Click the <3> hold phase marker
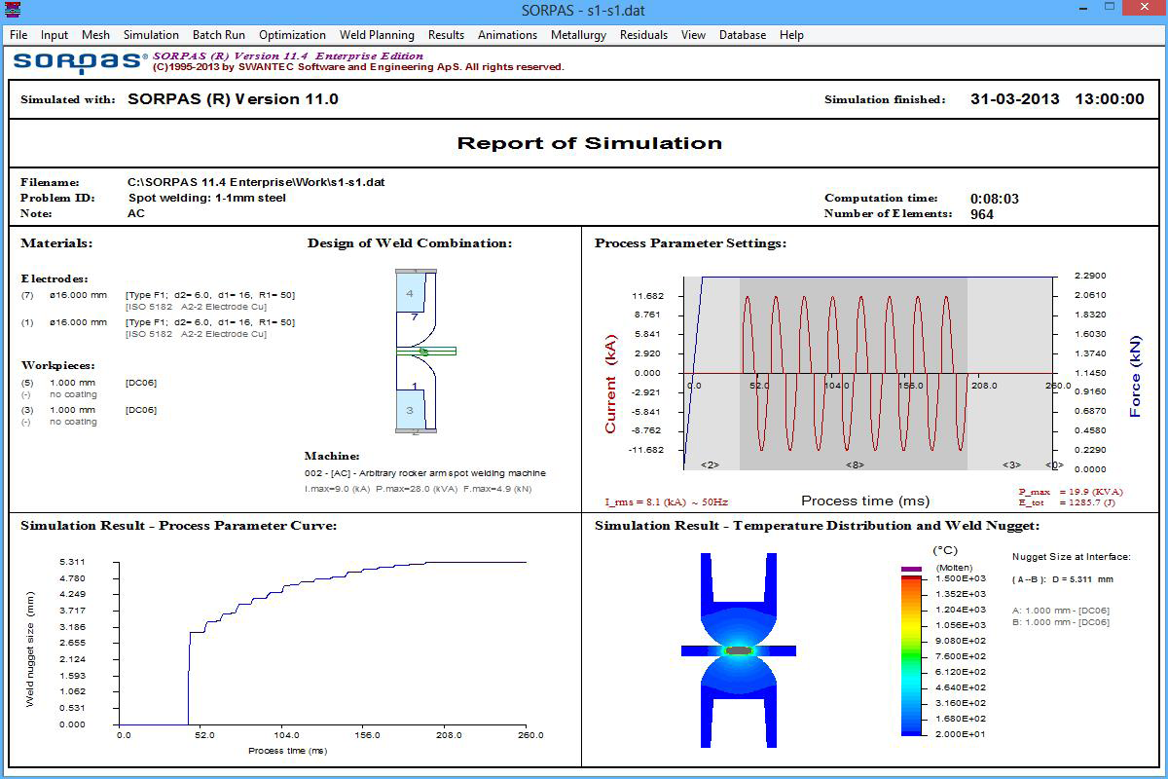This screenshot has height=779, width=1168. coord(1011,465)
